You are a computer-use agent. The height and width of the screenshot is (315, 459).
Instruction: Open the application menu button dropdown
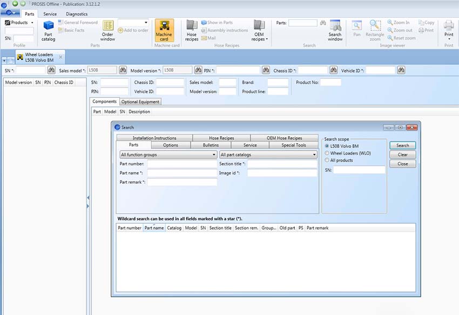[10, 13]
